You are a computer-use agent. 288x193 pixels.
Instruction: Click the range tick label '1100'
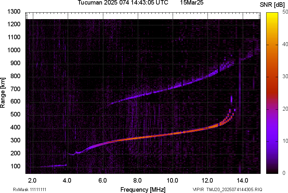[14, 37]
